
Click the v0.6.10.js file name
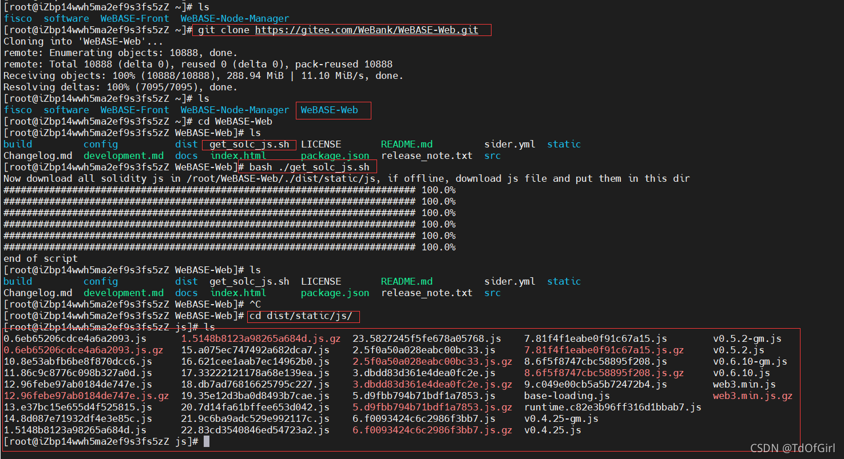[x=742, y=373]
